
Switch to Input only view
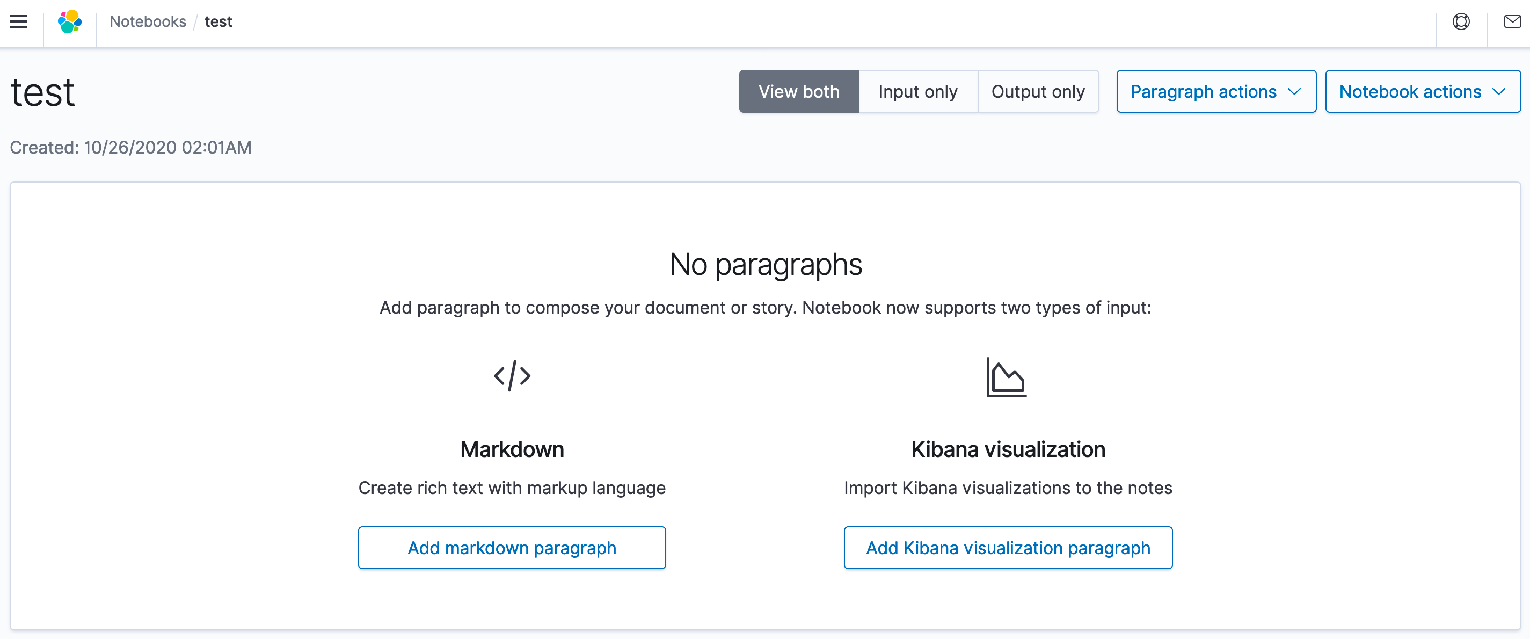pyautogui.click(x=918, y=91)
